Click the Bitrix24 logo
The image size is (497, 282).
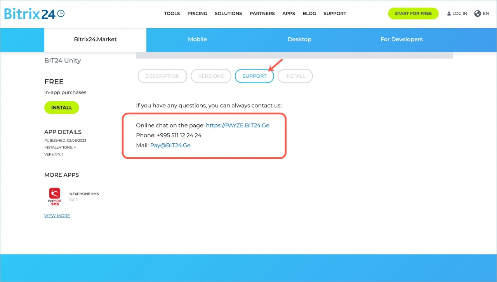[34, 14]
